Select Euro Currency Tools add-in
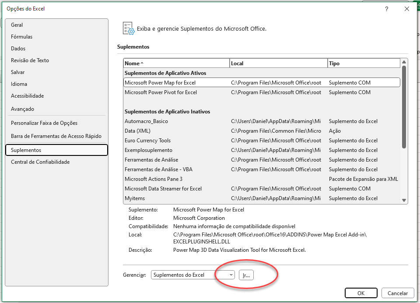Image resolution: width=420 pixels, height=303 pixels. click(x=262, y=141)
